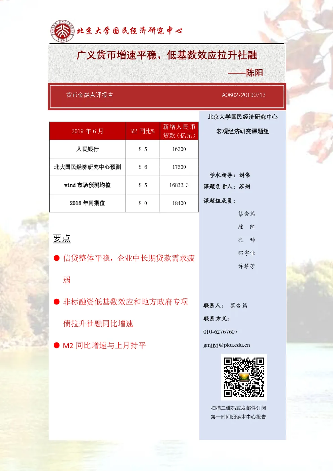Click the value 17600 in the table
The height and width of the screenshot is (471, 333).
coord(179,167)
